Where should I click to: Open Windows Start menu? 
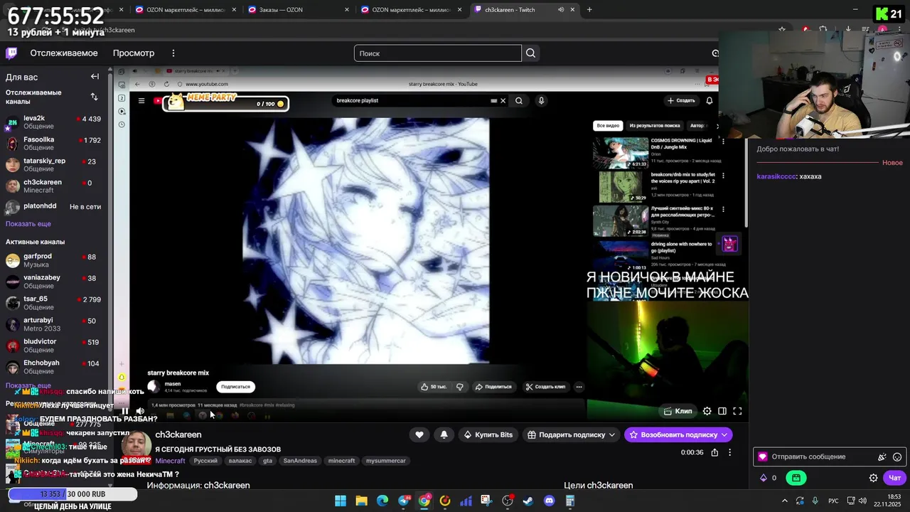tap(341, 501)
